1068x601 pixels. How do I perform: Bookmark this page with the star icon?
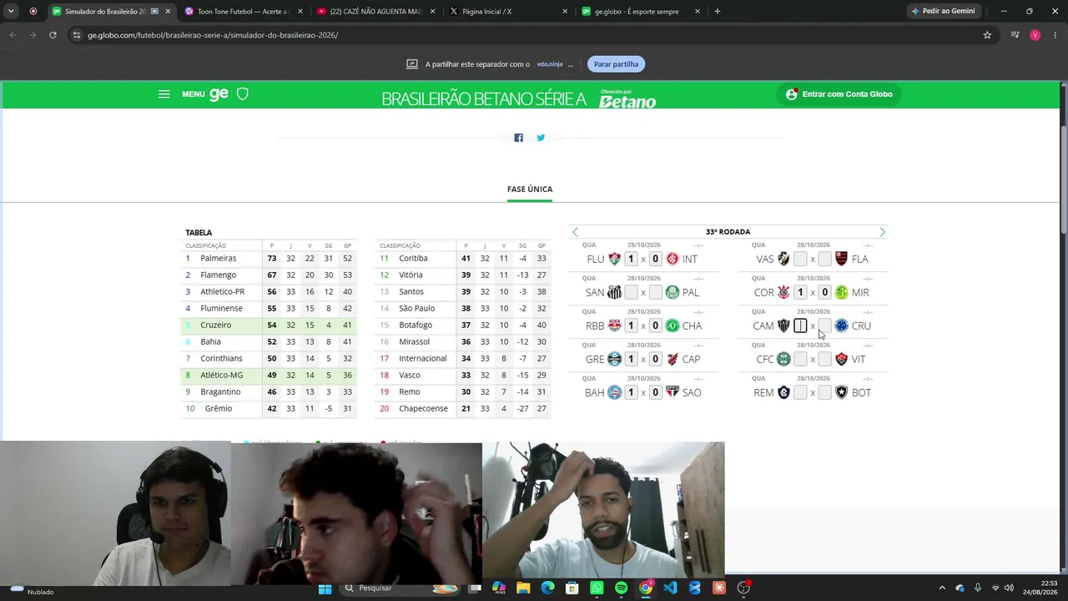[x=987, y=35]
